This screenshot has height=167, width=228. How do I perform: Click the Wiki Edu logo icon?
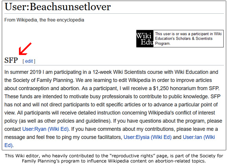click(145, 38)
